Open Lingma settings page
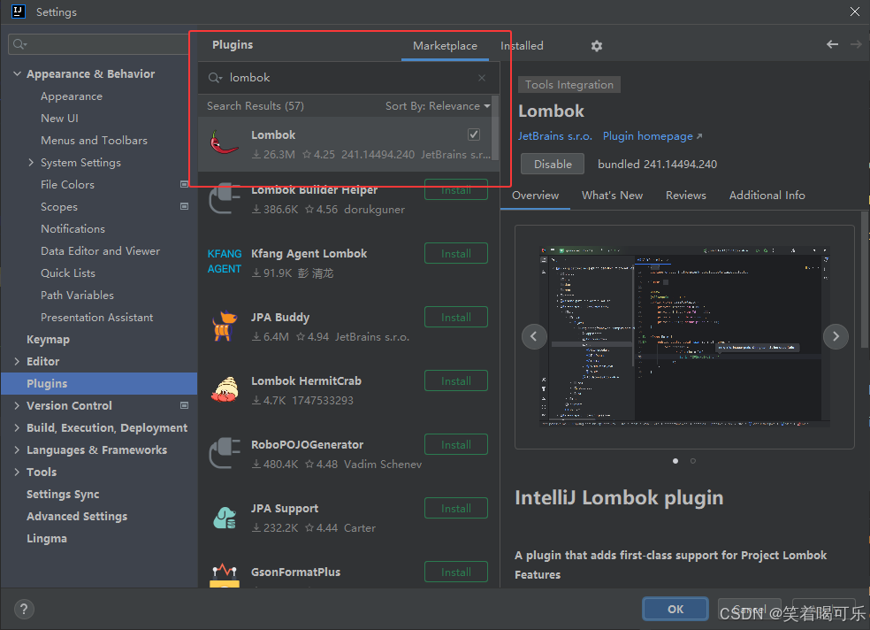This screenshot has width=870, height=630. pyautogui.click(x=47, y=538)
